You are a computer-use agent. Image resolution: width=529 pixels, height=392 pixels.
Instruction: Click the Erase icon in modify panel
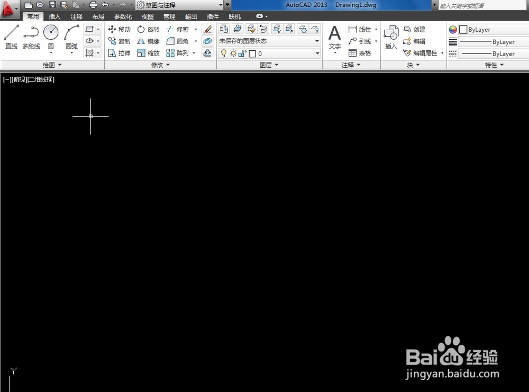[x=207, y=30]
